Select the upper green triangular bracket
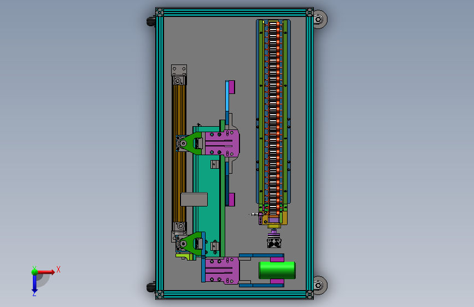474x307 pixels. coord(192,143)
